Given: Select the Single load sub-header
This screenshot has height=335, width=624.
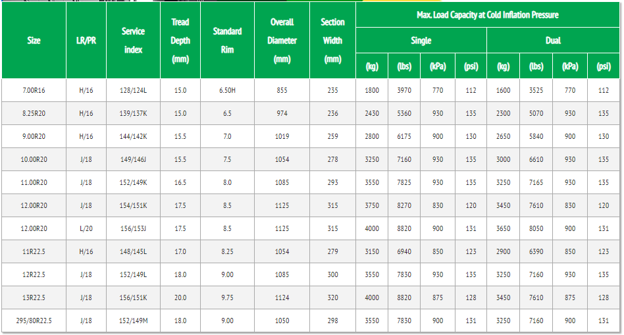Looking at the screenshot, I should tap(421, 41).
